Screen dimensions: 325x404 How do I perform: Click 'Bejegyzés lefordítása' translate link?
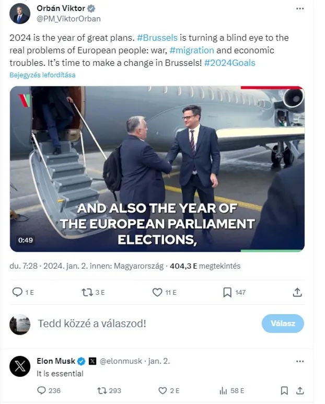point(42,75)
